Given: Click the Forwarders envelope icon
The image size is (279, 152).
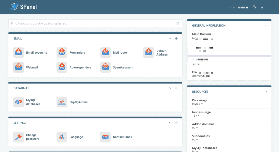Looking at the screenshot, I should (x=62, y=53).
